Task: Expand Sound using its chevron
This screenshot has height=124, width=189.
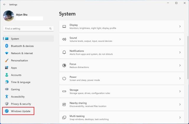Action: tap(180, 39)
